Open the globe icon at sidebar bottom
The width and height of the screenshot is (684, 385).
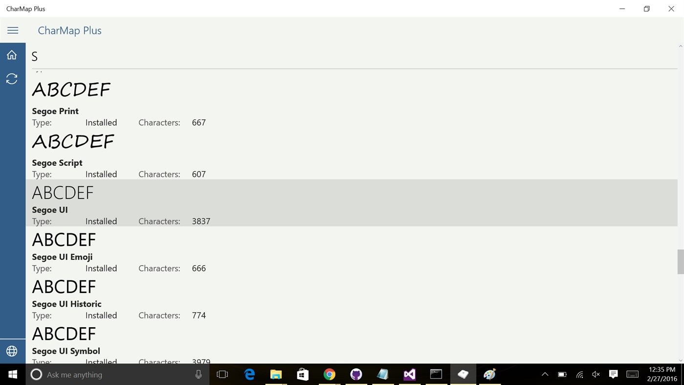[12, 351]
